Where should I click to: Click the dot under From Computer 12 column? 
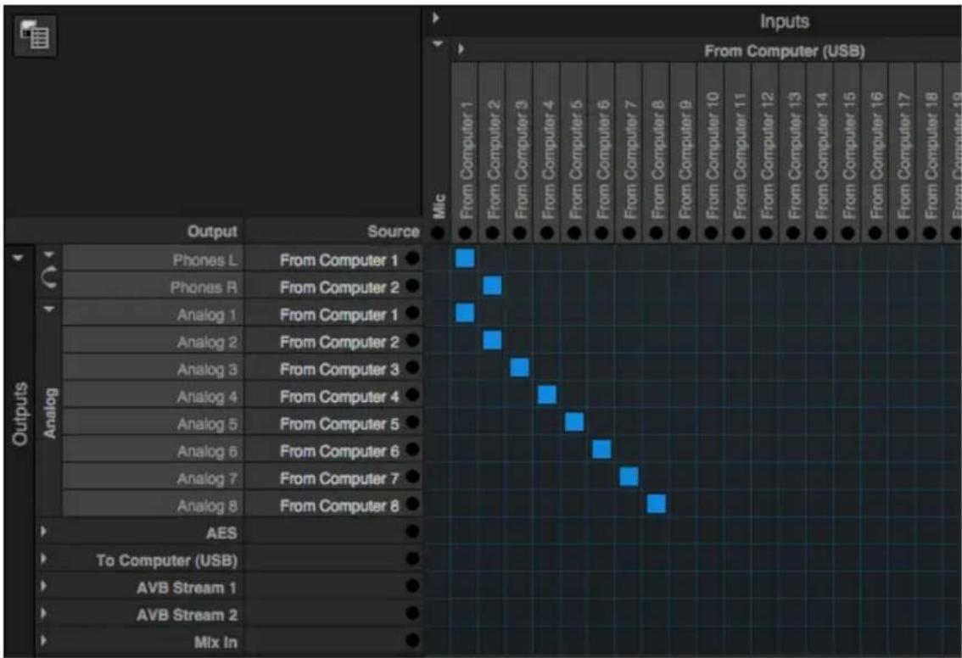coord(766,232)
